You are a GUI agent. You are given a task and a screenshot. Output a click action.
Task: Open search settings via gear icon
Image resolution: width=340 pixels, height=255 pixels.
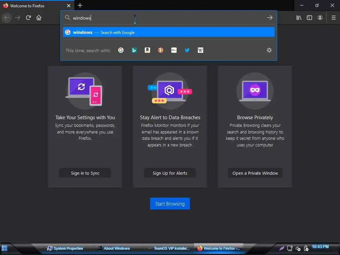point(269,50)
